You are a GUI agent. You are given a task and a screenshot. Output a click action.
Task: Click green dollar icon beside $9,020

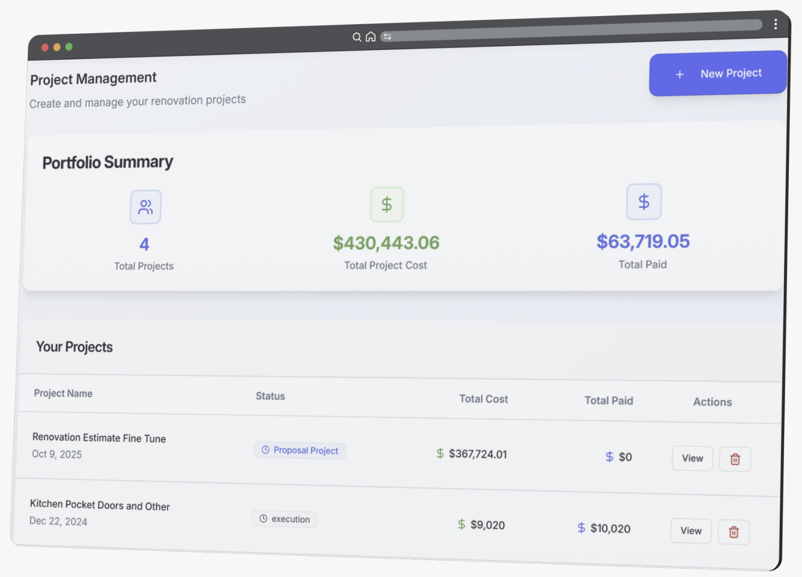click(461, 524)
